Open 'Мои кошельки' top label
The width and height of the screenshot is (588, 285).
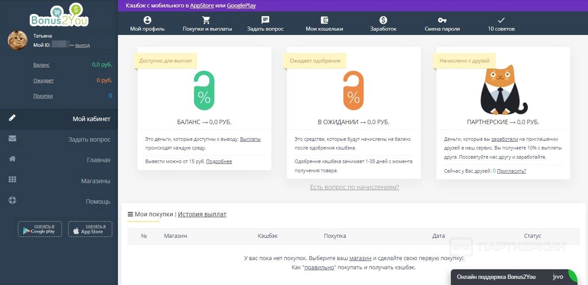(x=324, y=29)
